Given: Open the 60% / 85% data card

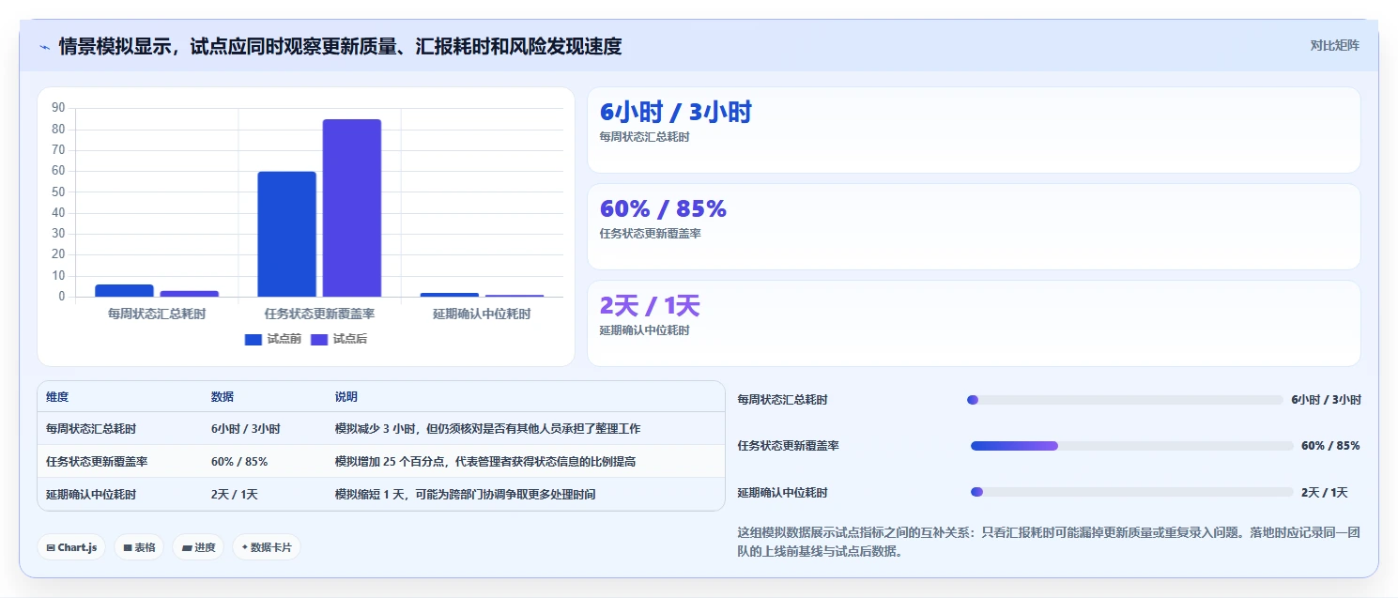Looking at the screenshot, I should [x=974, y=226].
